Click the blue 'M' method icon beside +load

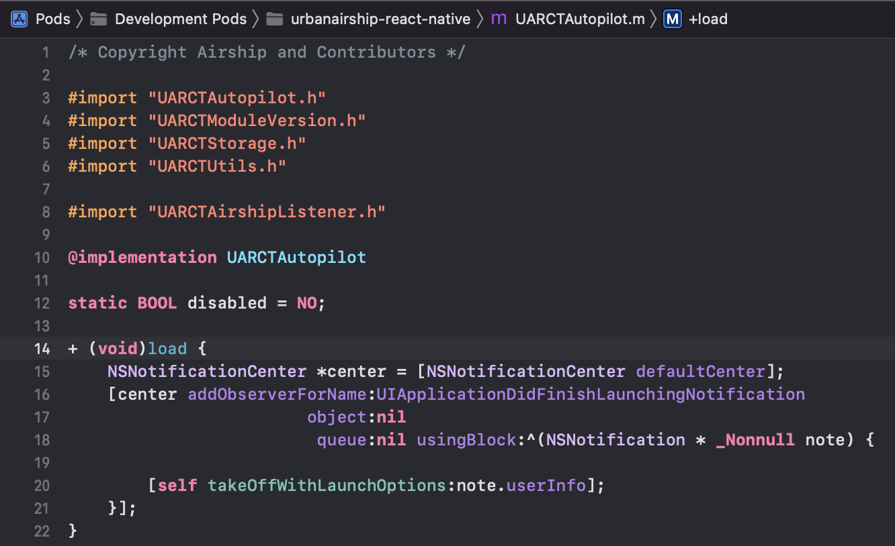(x=672, y=18)
